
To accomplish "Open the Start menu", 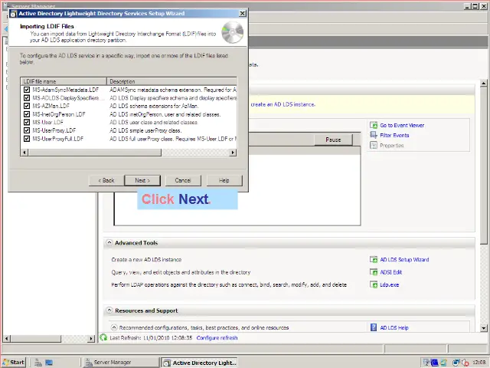I will tap(14, 362).
